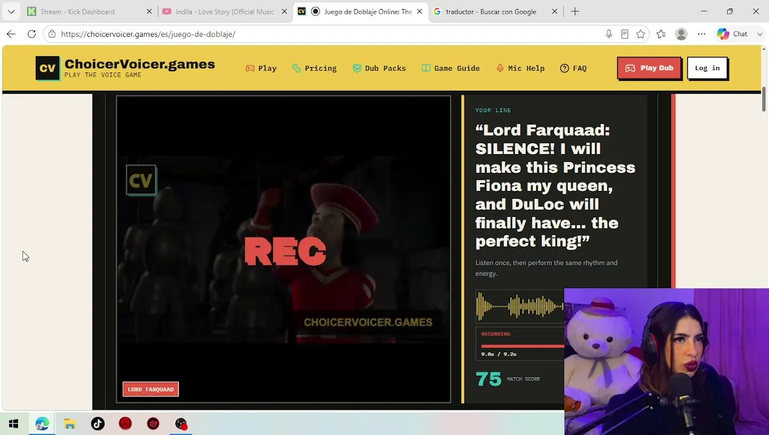Click the CV logo in the site header
This screenshot has width=769, height=435.
[x=47, y=68]
